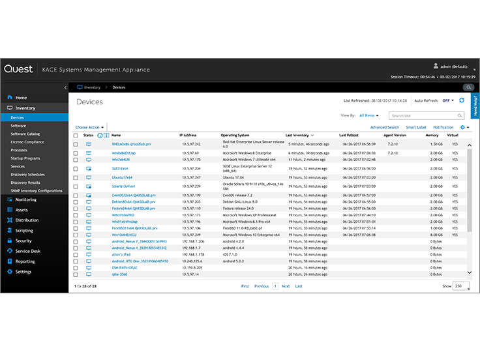
Task: Click the search magnifier in breadcrumb bar
Action: (x=468, y=87)
